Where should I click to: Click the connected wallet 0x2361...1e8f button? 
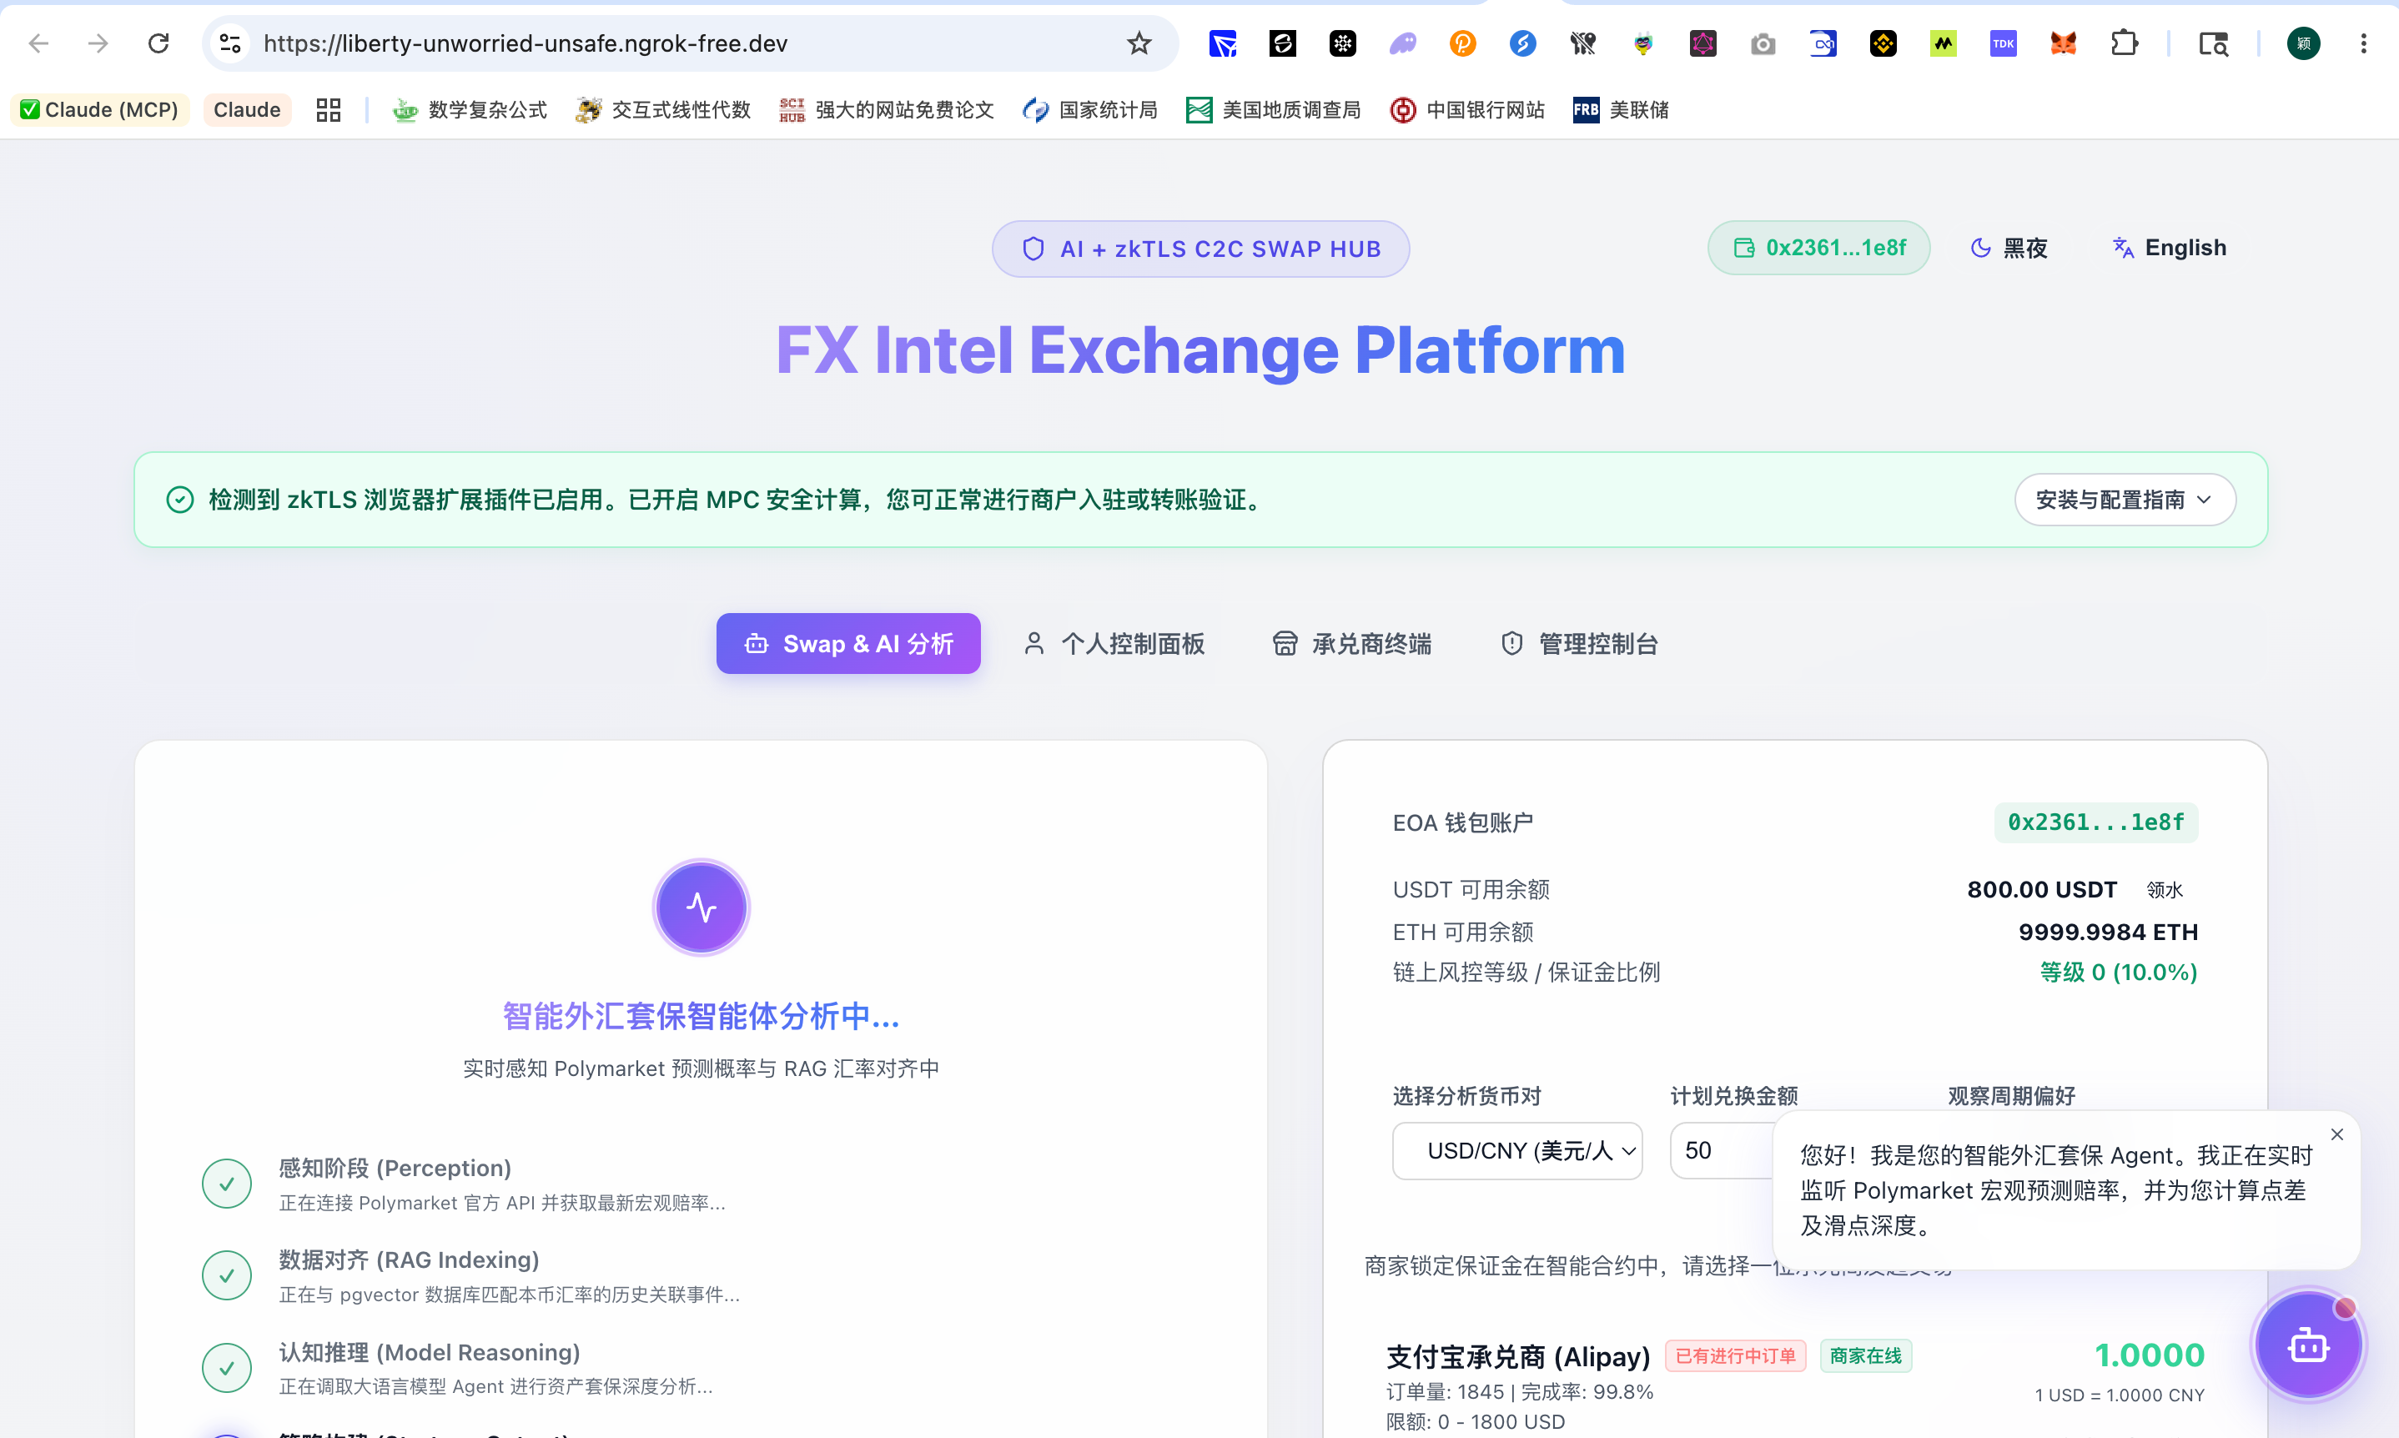[x=1818, y=248]
